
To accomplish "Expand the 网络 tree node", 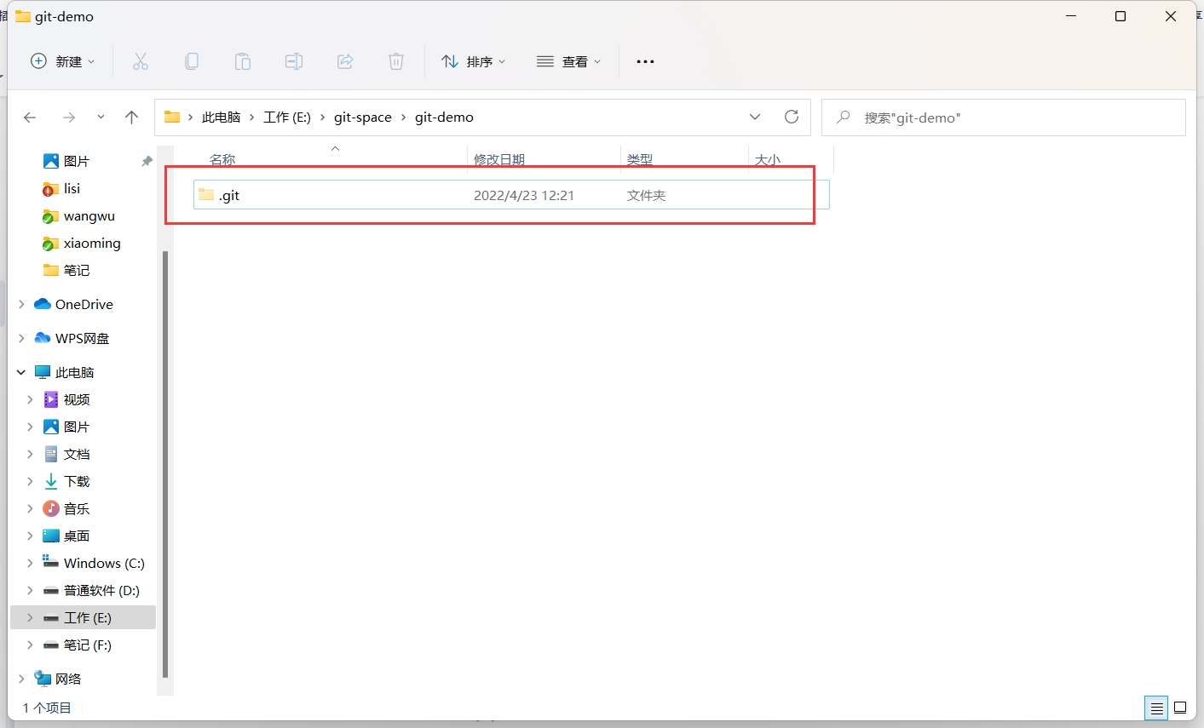I will tap(21, 679).
